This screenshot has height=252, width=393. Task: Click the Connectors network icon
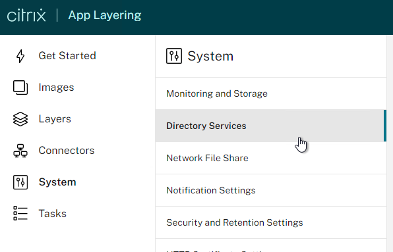20,151
